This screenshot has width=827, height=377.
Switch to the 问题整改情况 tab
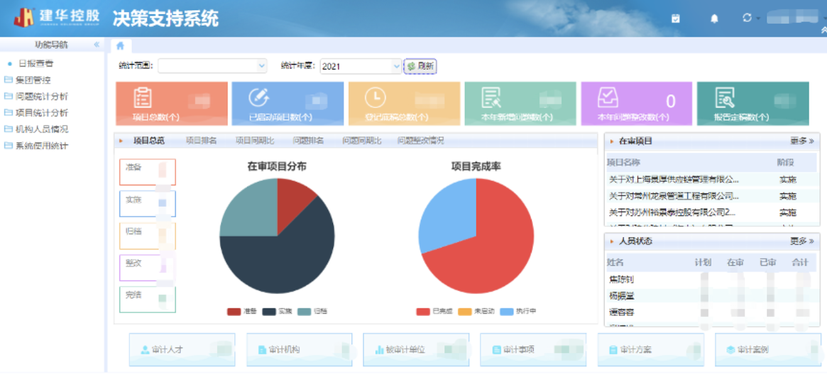[x=420, y=141]
